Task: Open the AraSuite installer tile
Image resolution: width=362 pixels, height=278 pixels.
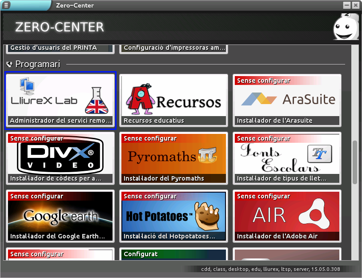Action: pyautogui.click(x=287, y=101)
